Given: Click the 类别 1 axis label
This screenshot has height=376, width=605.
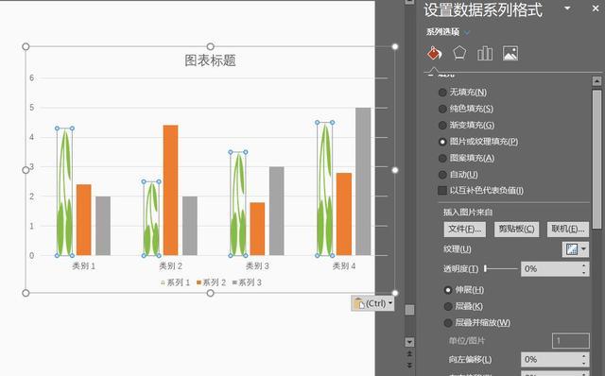Looking at the screenshot, I should 84,265.
